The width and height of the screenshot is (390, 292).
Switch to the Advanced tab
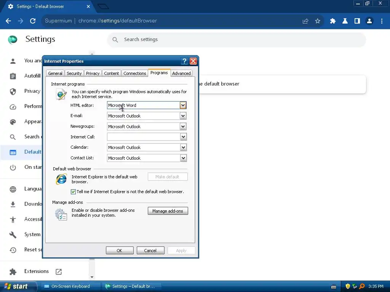point(182,73)
